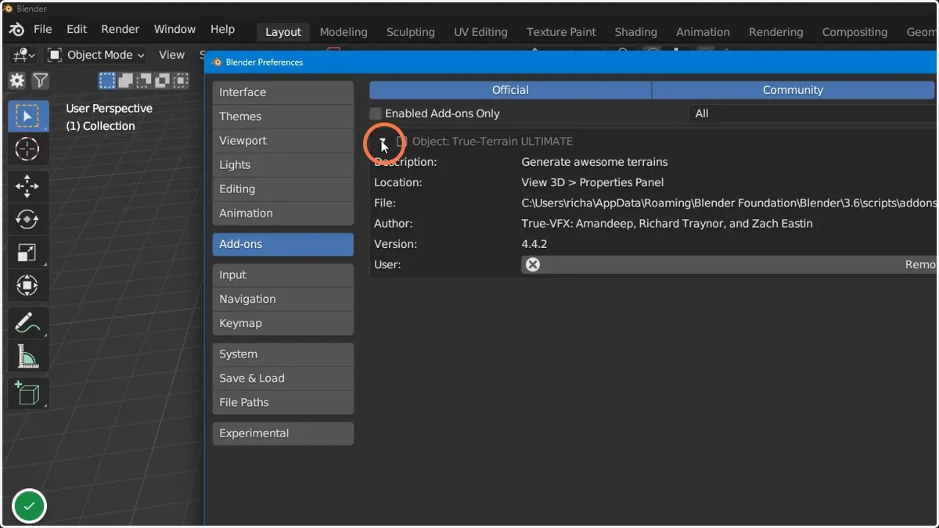
Task: Select the Interface preferences section
Action: click(x=282, y=92)
